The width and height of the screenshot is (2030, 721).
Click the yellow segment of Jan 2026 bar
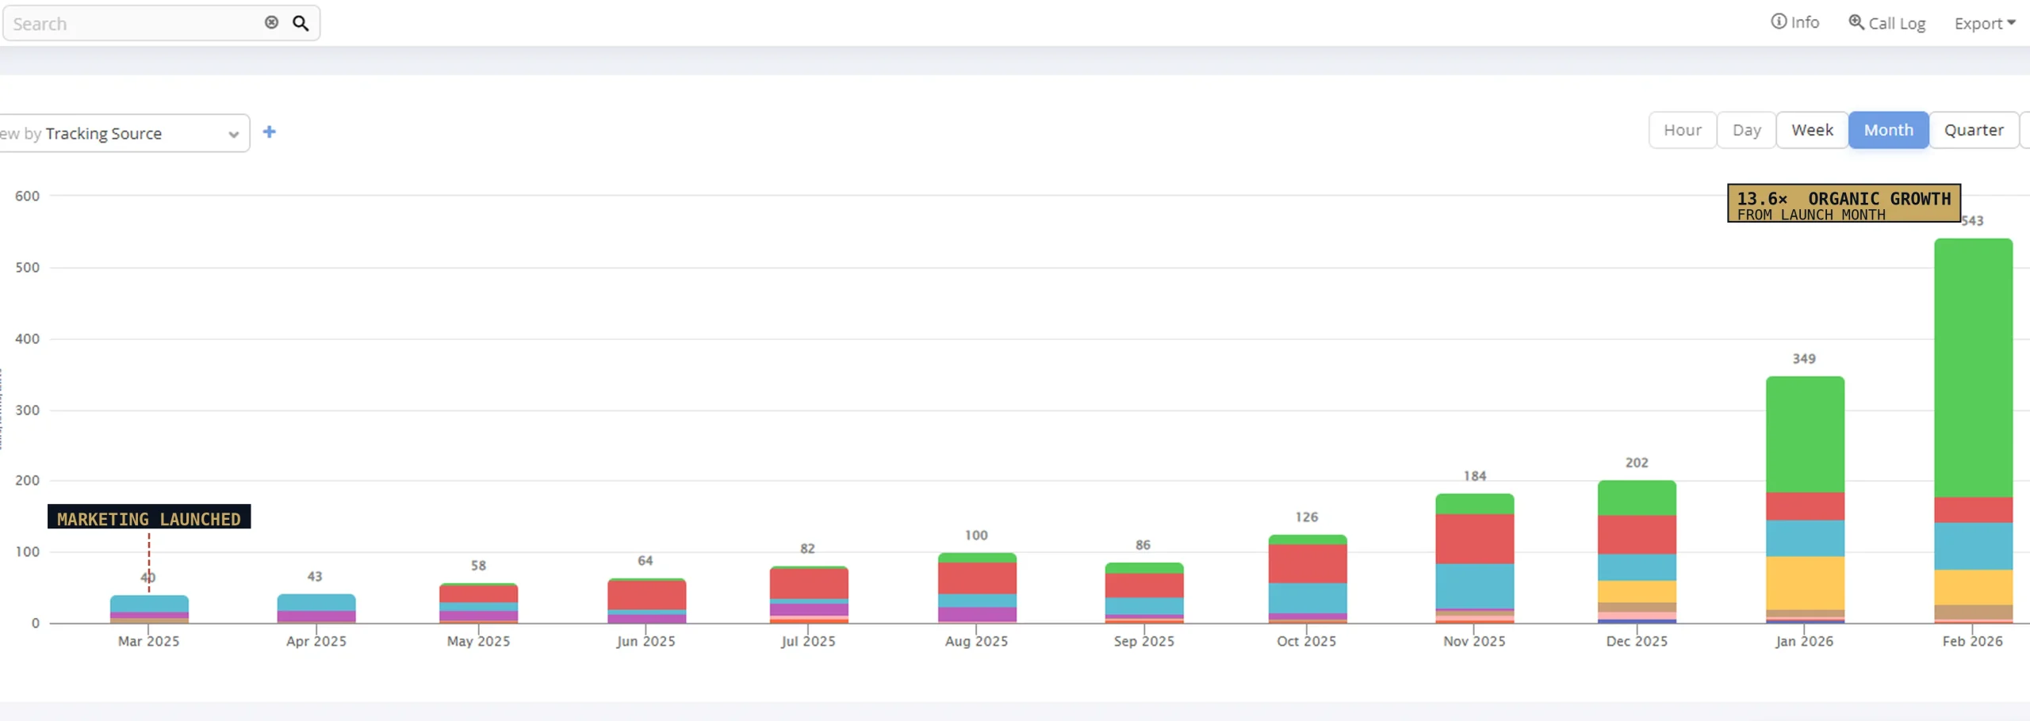pyautogui.click(x=1805, y=583)
